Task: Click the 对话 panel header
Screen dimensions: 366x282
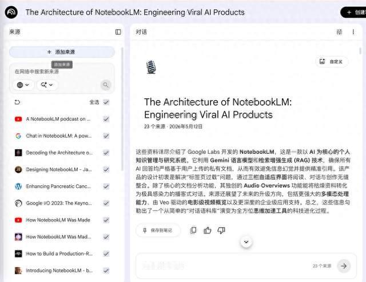Action: pyautogui.click(x=141, y=32)
